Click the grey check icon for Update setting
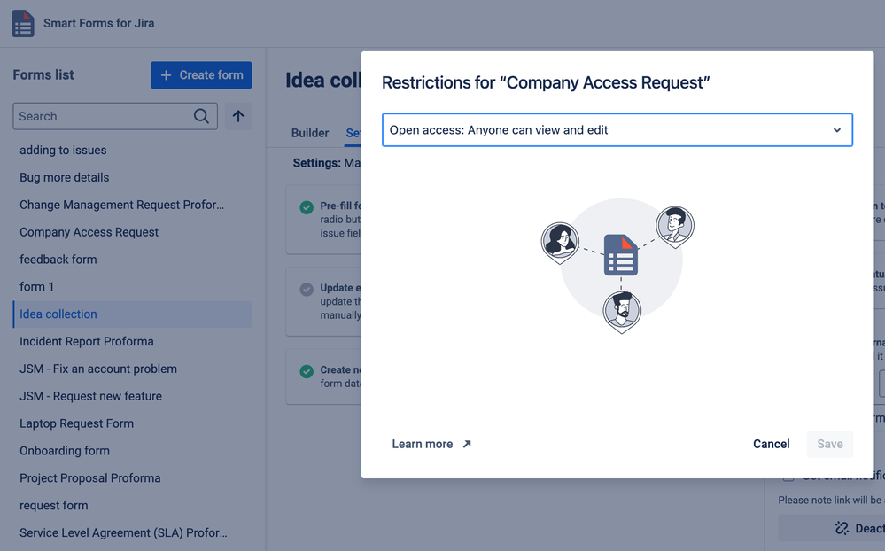This screenshot has width=885, height=551. coord(307,289)
